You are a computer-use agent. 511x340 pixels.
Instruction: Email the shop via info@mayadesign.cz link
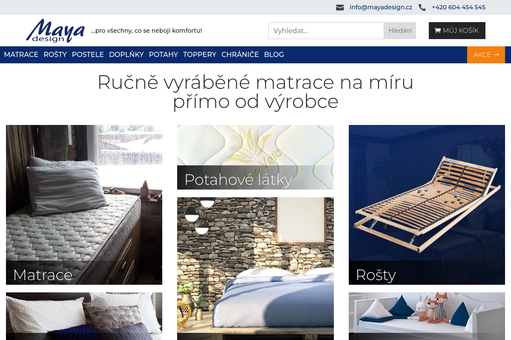point(381,7)
